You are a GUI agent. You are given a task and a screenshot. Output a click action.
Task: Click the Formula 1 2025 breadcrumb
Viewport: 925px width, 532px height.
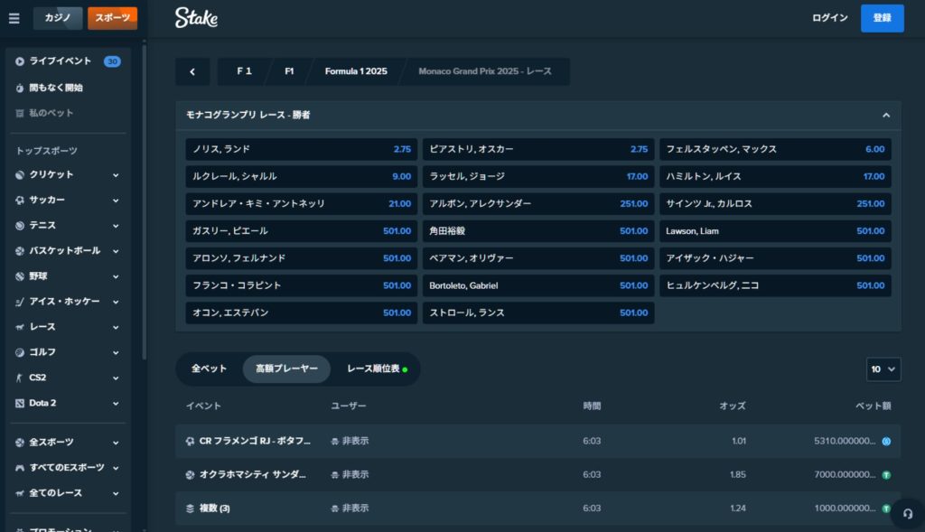[x=356, y=71]
